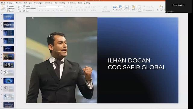Viewport: 193px width, 109px height.
Task: Click Opnieuw instellen to reset slide
Action: (30, 9)
